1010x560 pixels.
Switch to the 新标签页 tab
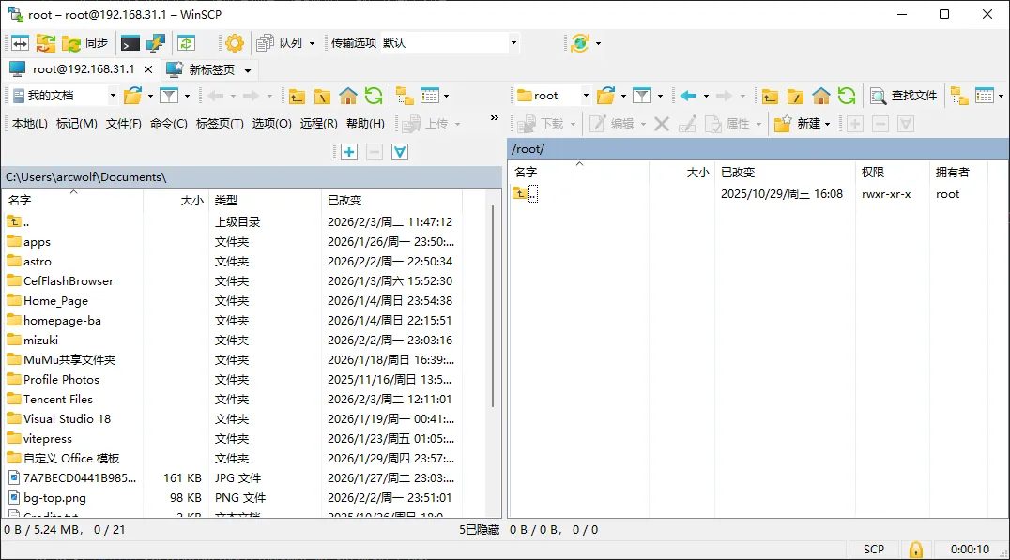pyautogui.click(x=208, y=68)
